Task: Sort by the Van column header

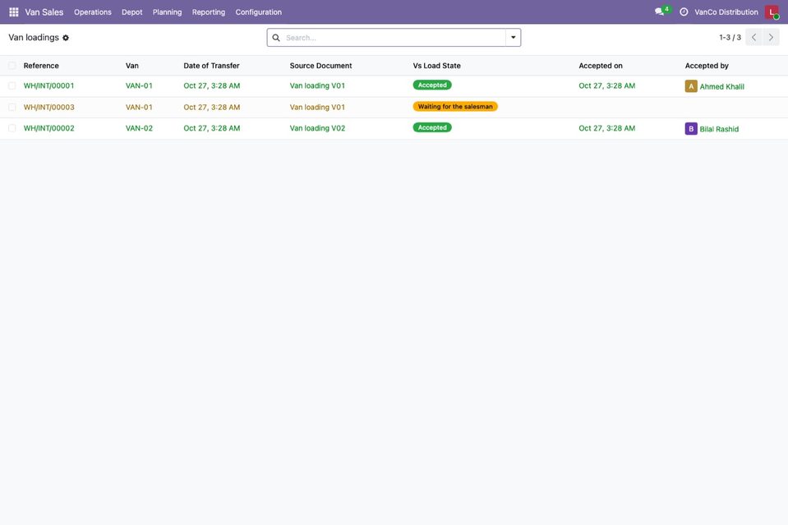Action: click(132, 66)
